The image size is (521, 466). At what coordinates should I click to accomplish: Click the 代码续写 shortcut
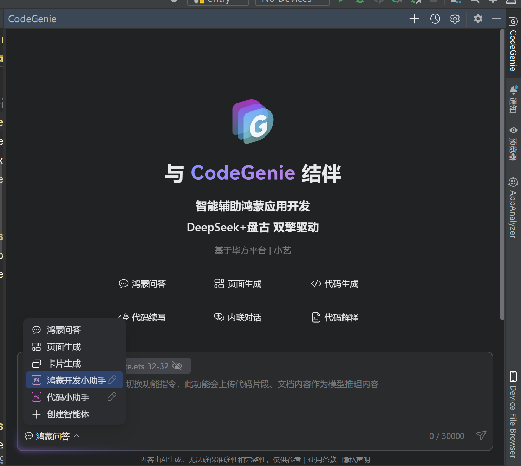(x=142, y=318)
